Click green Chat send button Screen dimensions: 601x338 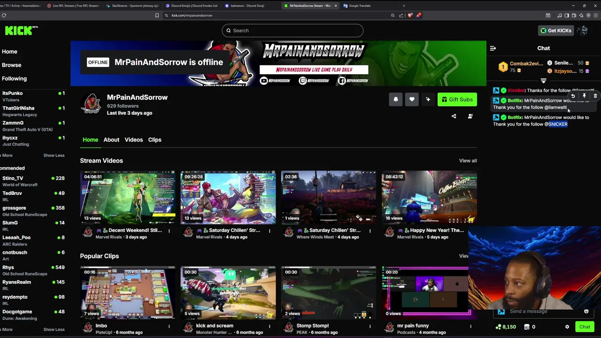(x=585, y=327)
